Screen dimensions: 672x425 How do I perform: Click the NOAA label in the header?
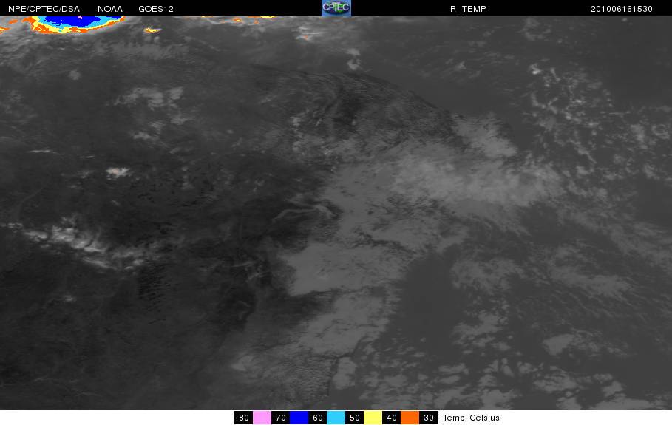tap(109, 9)
